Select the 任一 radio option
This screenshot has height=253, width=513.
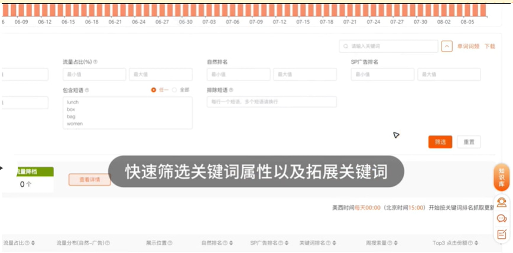tap(154, 90)
